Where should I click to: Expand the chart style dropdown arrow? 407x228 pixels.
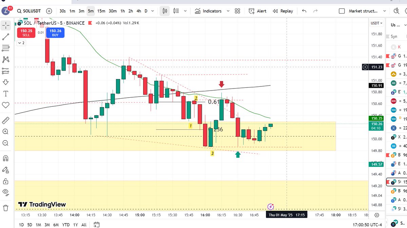click(x=186, y=11)
